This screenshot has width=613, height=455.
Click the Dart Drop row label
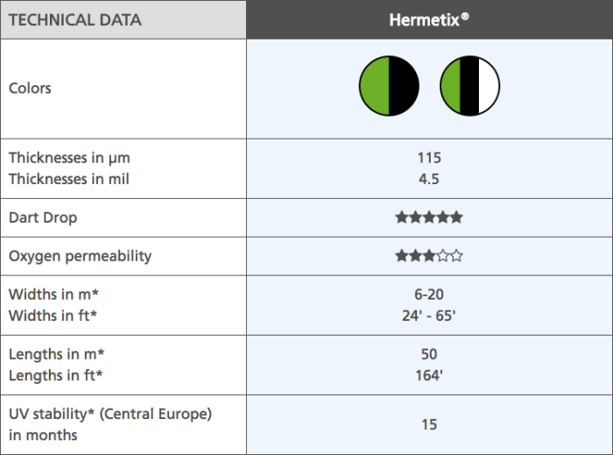[x=44, y=217]
